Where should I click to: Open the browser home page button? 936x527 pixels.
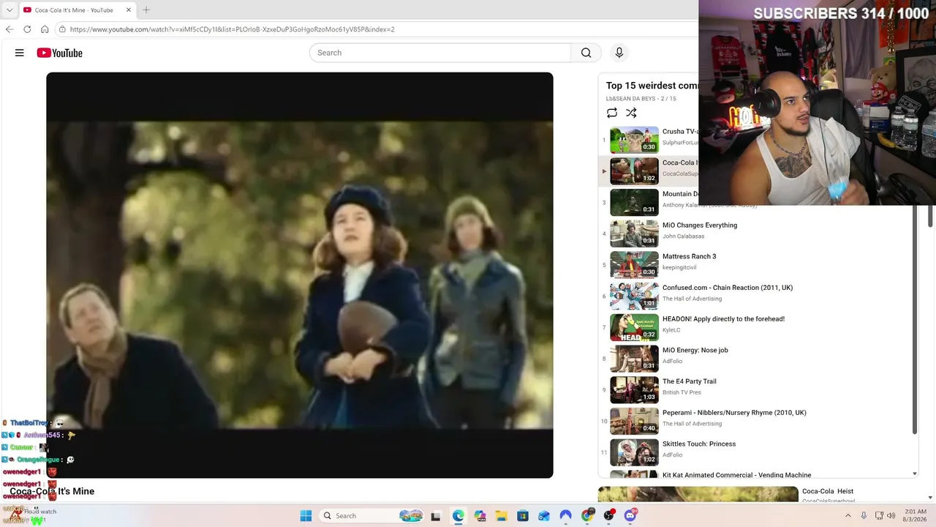45,29
